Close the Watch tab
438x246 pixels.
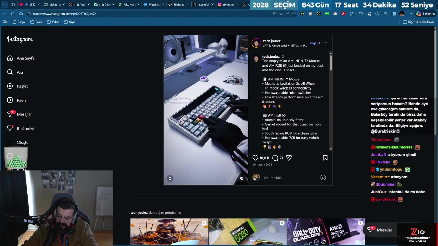click(163, 5)
